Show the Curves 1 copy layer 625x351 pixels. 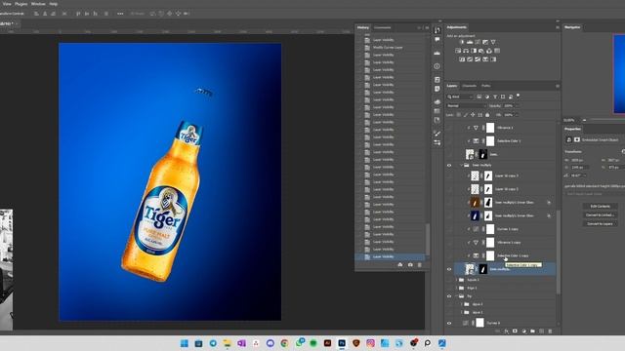pyautogui.click(x=449, y=229)
